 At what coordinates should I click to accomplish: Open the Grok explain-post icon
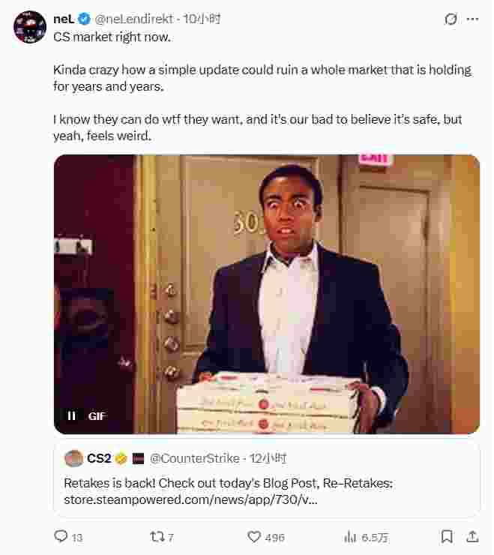451,19
